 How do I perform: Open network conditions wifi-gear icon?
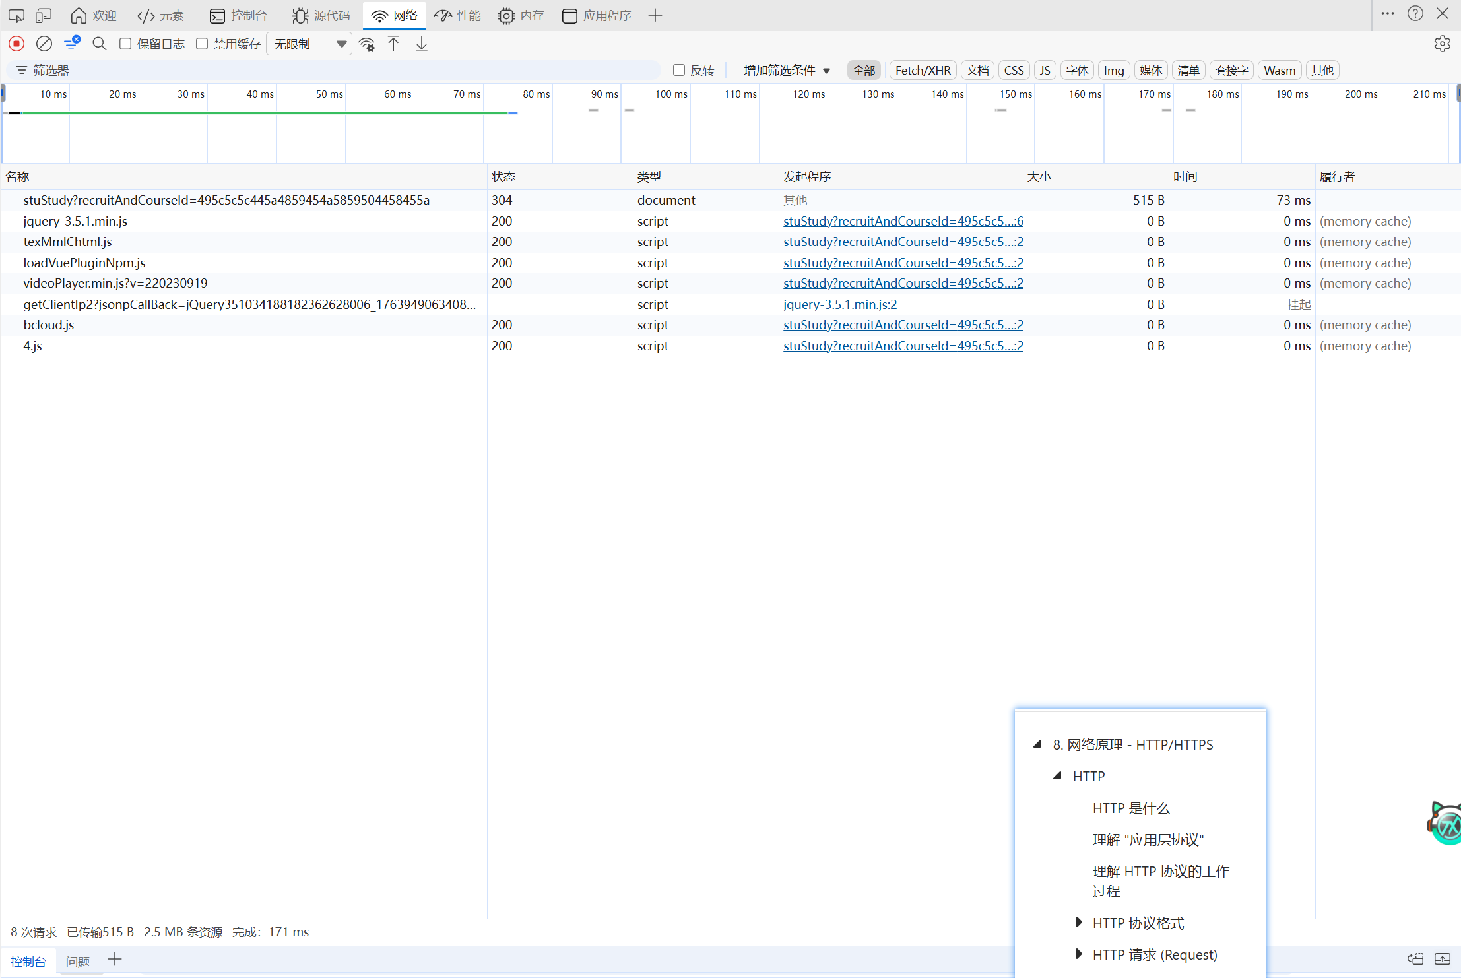(367, 44)
